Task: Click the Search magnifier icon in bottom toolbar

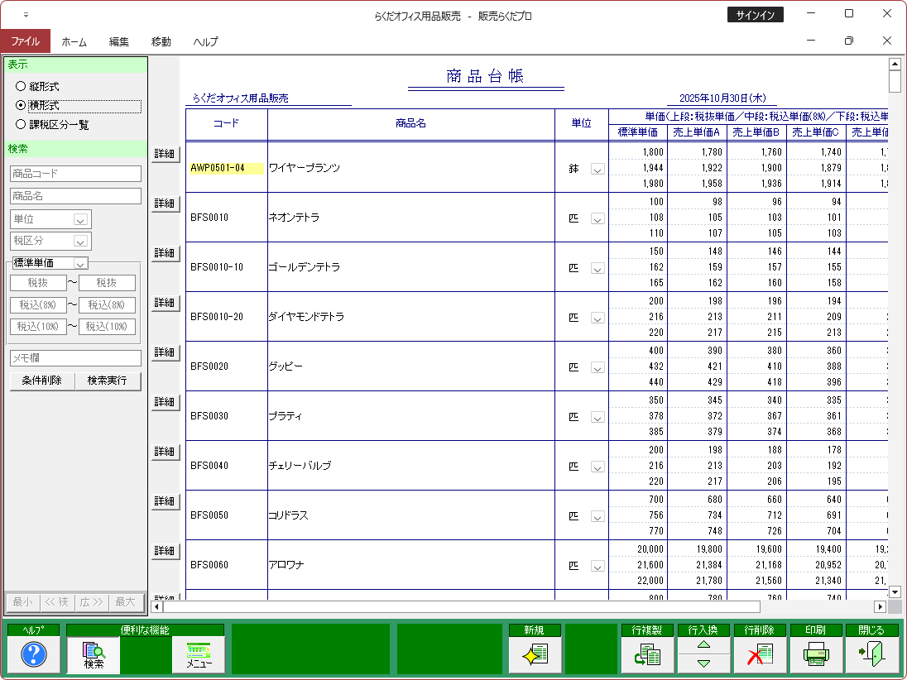Action: [x=94, y=655]
